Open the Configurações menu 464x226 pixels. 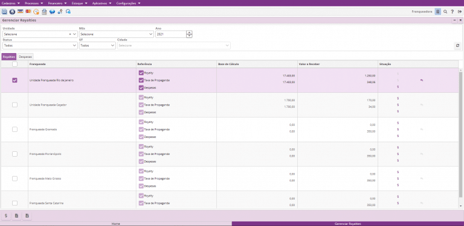128,3
